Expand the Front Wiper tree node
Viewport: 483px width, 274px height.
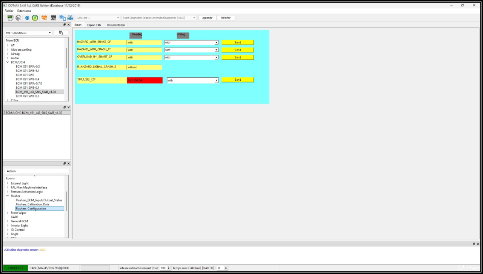pos(8,213)
